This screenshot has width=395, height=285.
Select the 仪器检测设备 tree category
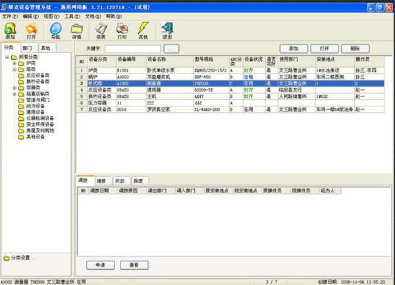coord(39,118)
